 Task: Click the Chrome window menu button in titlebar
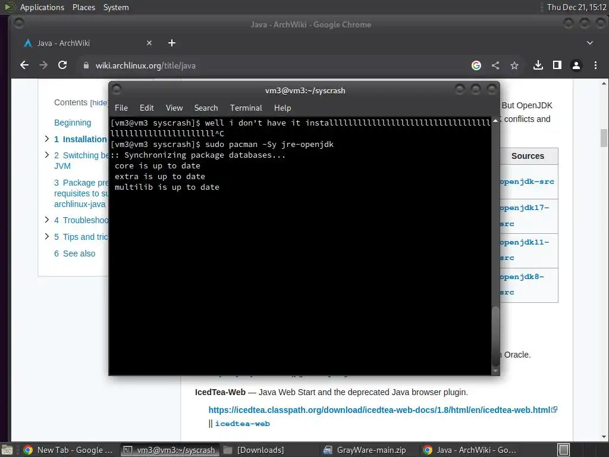click(18, 24)
